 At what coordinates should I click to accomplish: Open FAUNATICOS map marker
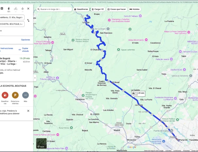tap(184, 70)
